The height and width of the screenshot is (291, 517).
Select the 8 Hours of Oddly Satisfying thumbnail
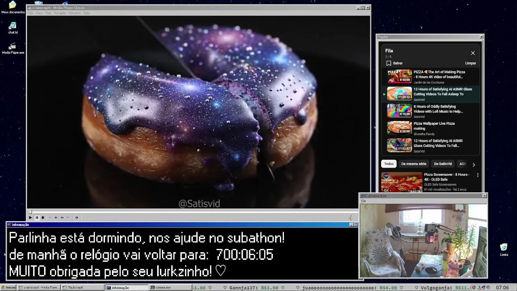399,110
